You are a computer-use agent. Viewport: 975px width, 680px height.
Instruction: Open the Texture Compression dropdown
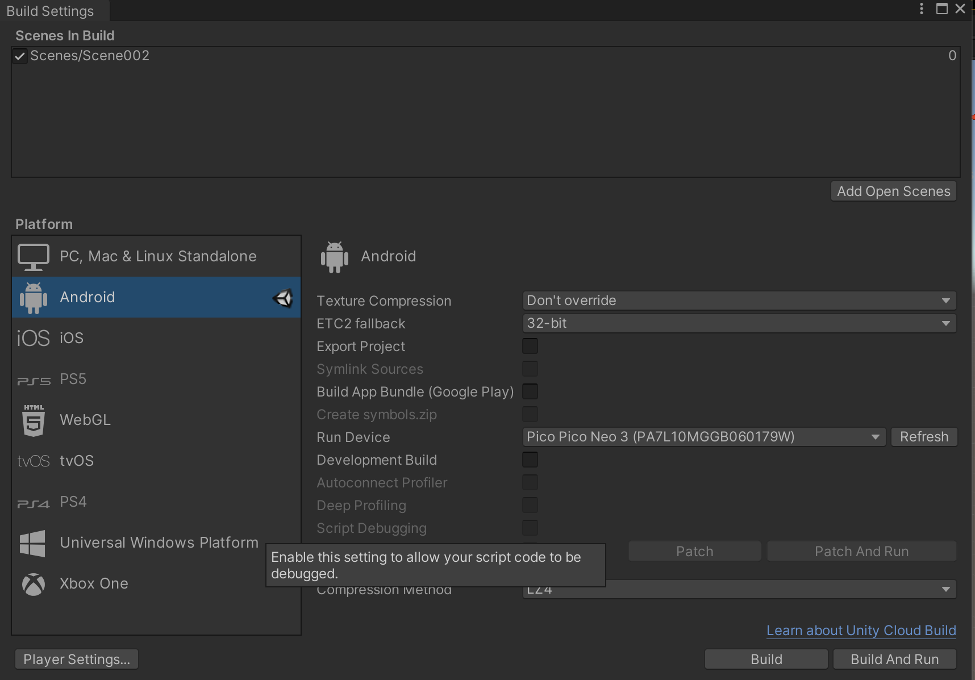[739, 301]
